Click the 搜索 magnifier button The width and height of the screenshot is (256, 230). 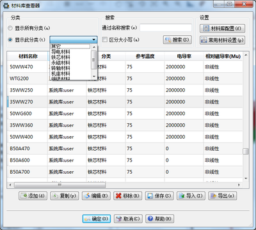[177, 40]
